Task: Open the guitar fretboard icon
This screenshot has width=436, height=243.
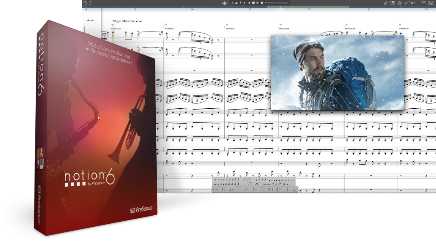Action: (x=407, y=3)
